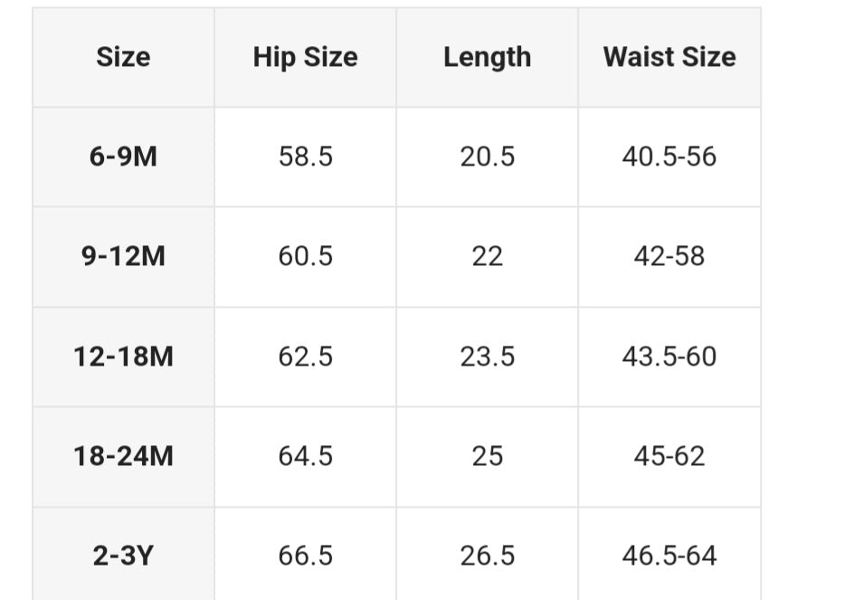This screenshot has width=844, height=600.
Task: Click the length cell showing 22
Action: click(487, 256)
